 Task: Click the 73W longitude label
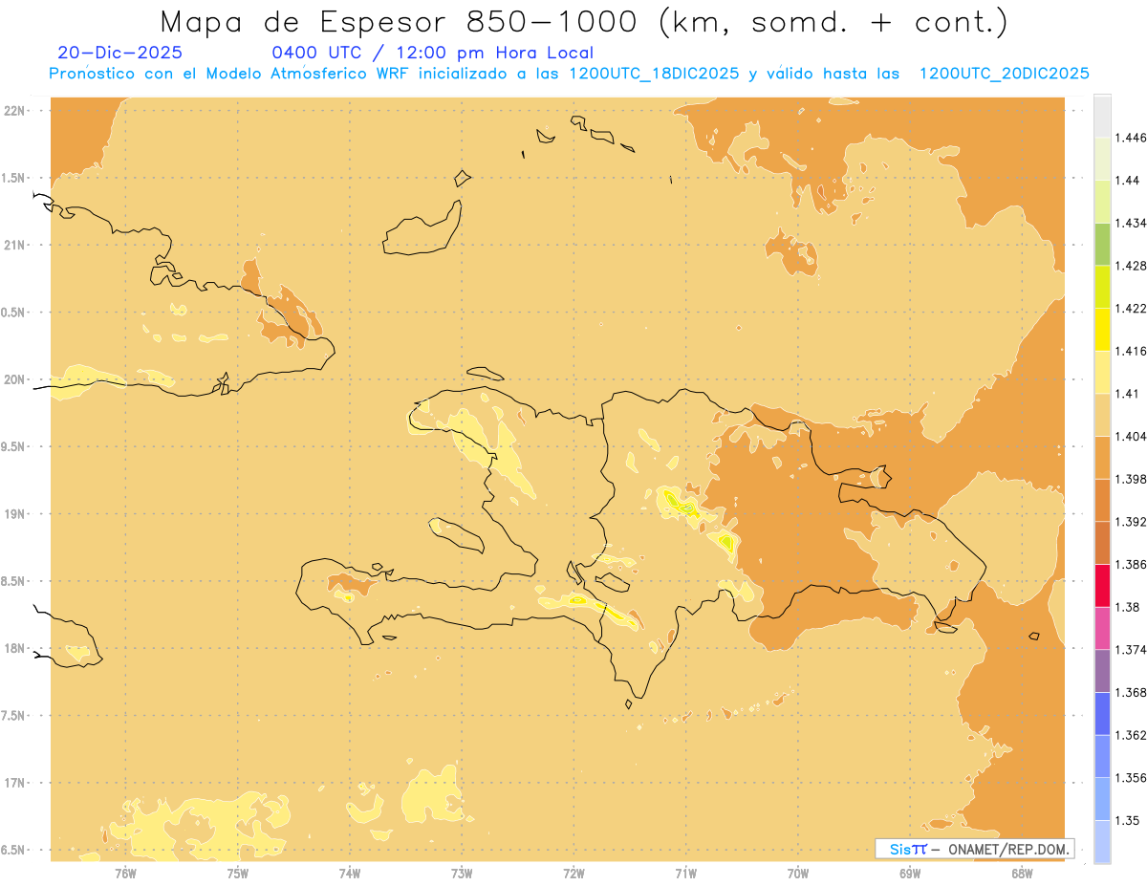coord(462,874)
